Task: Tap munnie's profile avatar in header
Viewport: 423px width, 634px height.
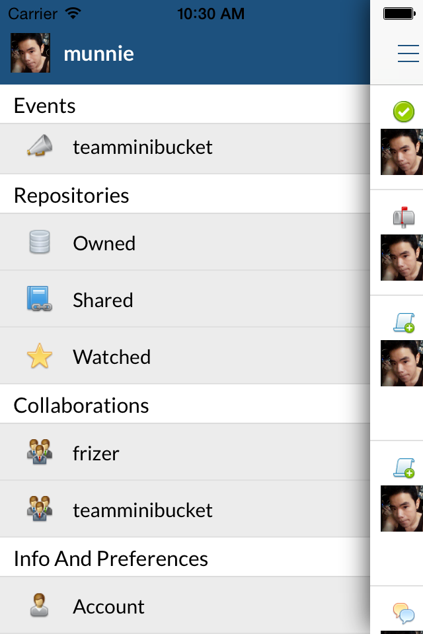Action: click(x=30, y=53)
